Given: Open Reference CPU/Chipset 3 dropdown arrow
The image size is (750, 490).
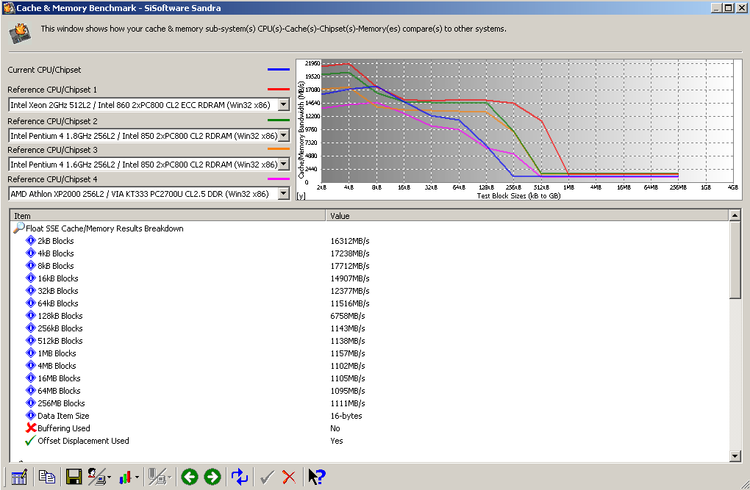Looking at the screenshot, I should point(284,165).
